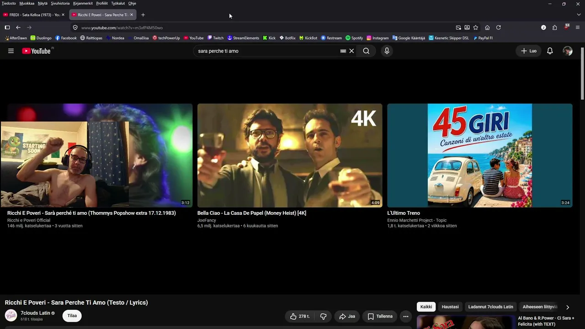The height and width of the screenshot is (329, 585).
Task: Open the Nordea bookmark
Action: 115,38
